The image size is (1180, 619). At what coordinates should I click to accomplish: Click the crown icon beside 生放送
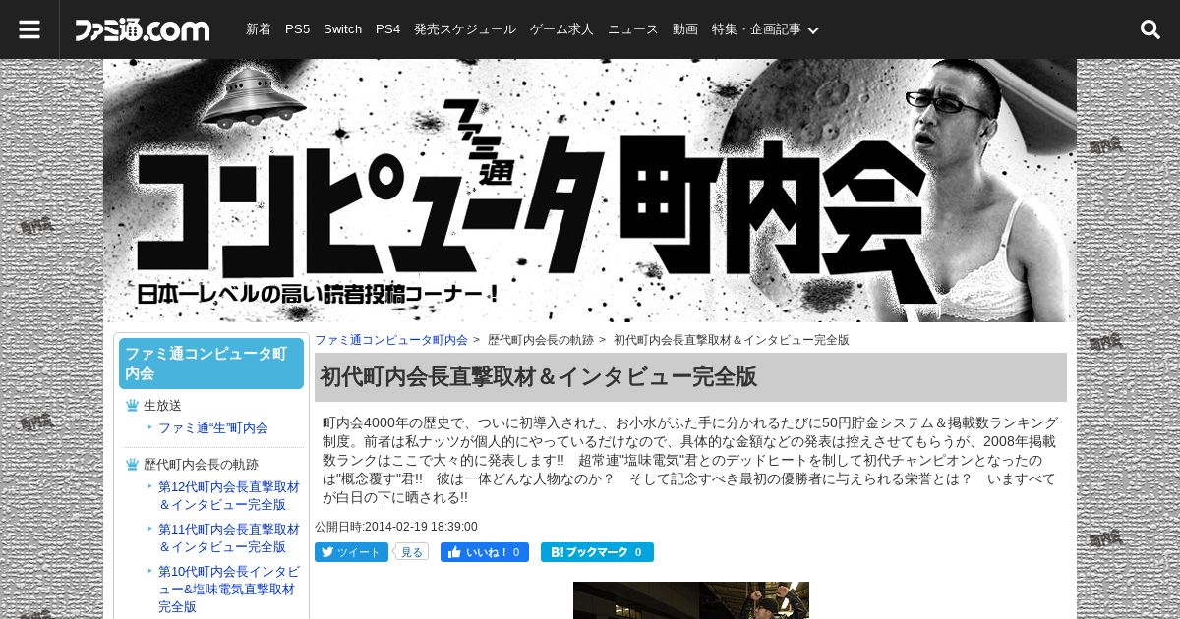tap(132, 405)
